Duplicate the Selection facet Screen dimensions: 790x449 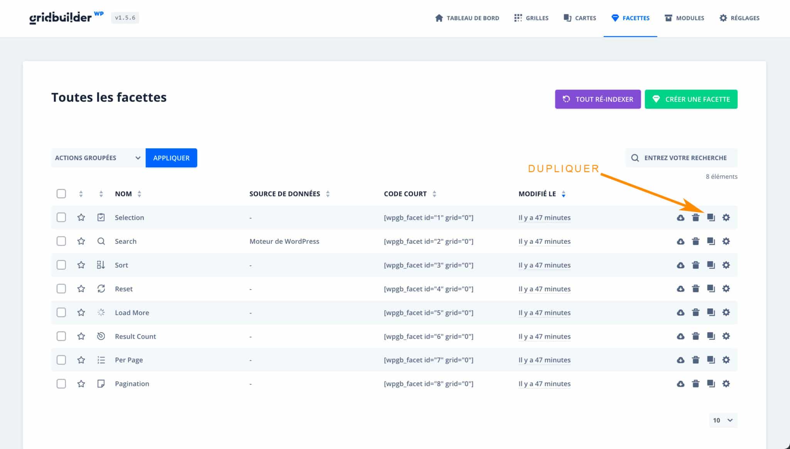pos(711,217)
